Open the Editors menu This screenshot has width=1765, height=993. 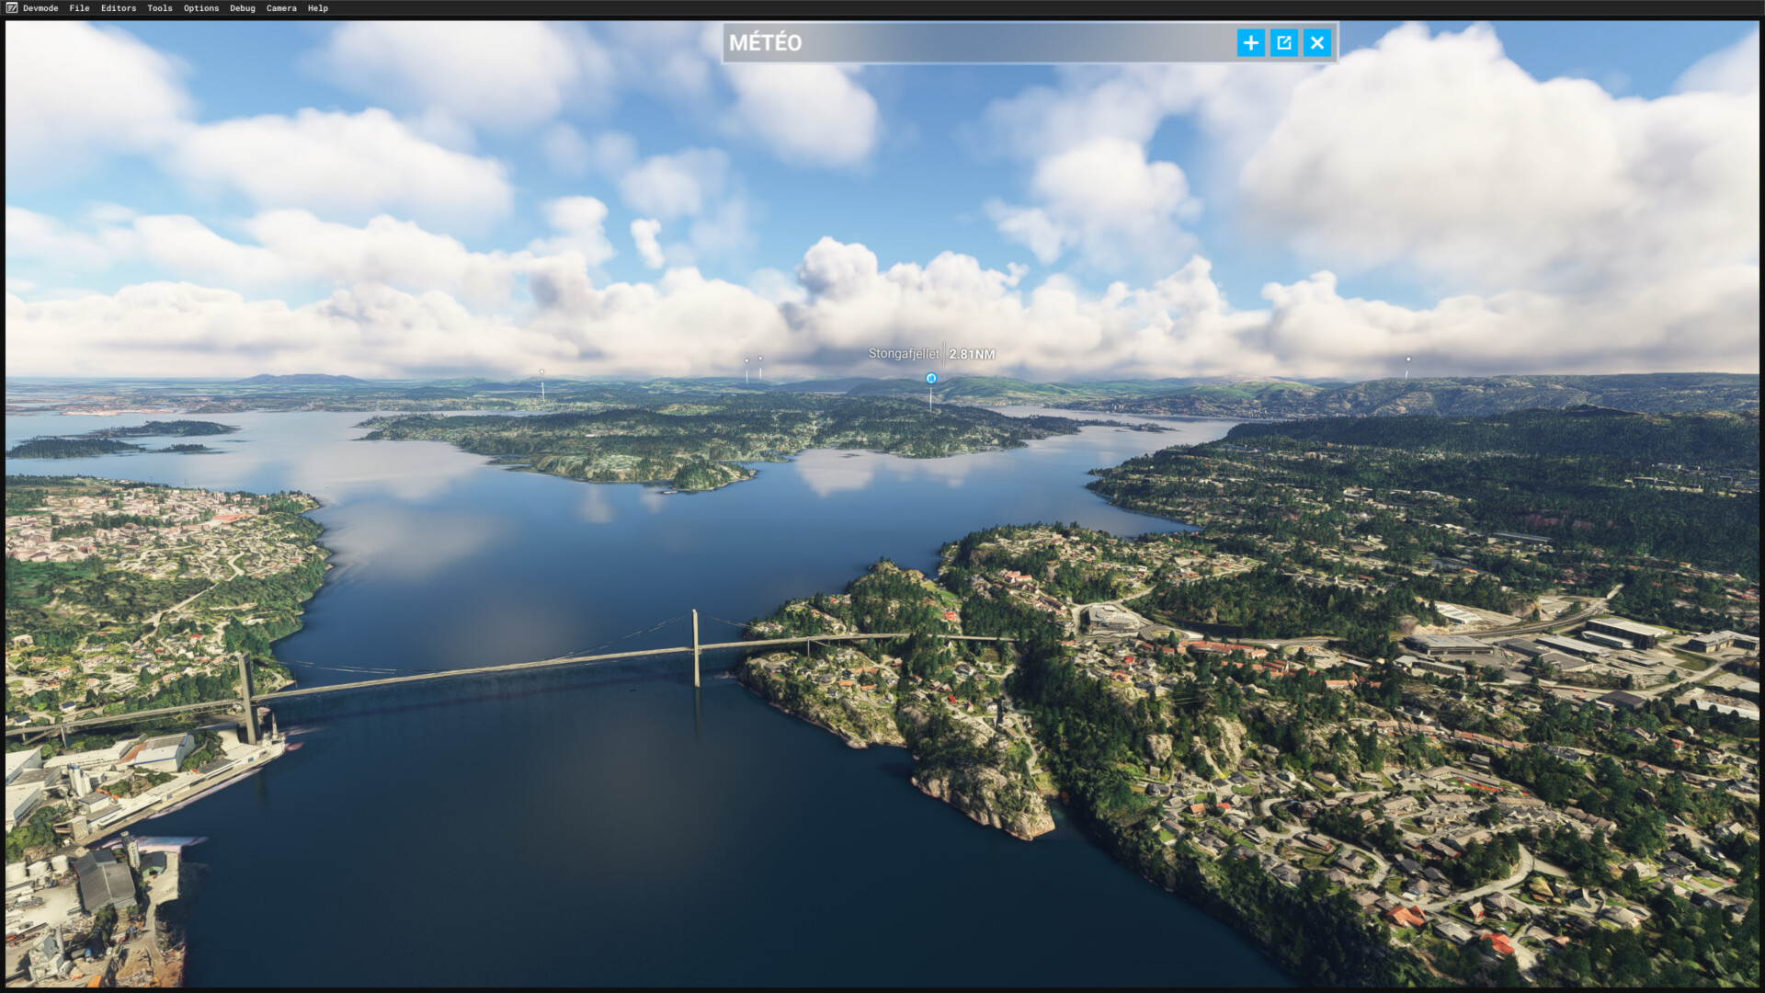pyautogui.click(x=119, y=8)
